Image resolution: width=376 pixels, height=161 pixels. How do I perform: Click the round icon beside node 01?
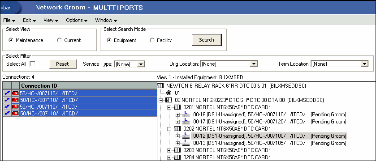coord(169,93)
